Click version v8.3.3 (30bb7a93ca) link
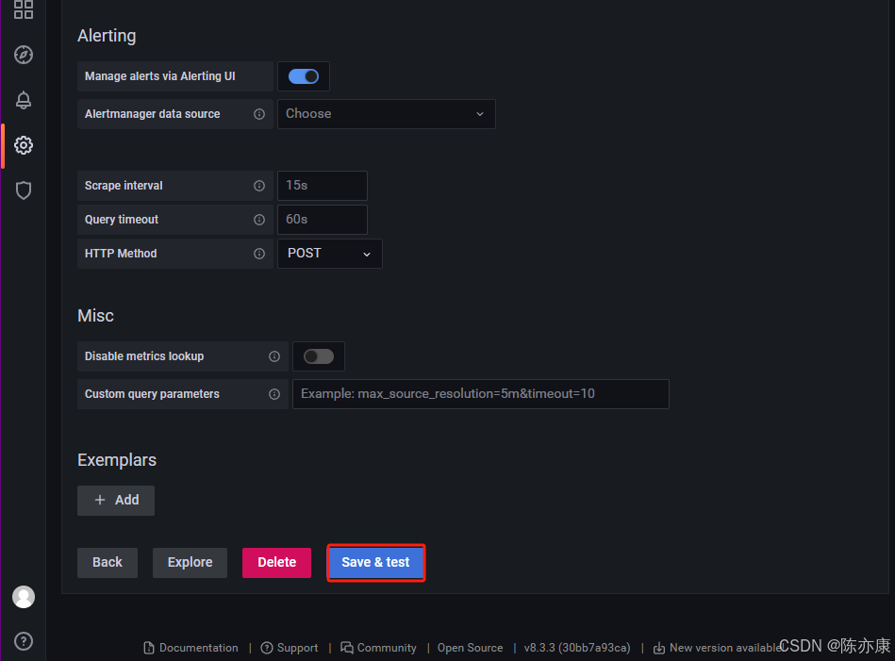This screenshot has height=661, width=895. click(x=577, y=648)
